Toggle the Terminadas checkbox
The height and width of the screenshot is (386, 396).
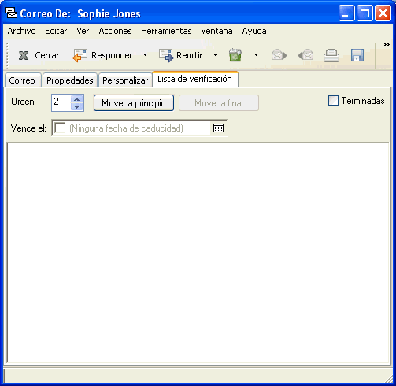[333, 101]
